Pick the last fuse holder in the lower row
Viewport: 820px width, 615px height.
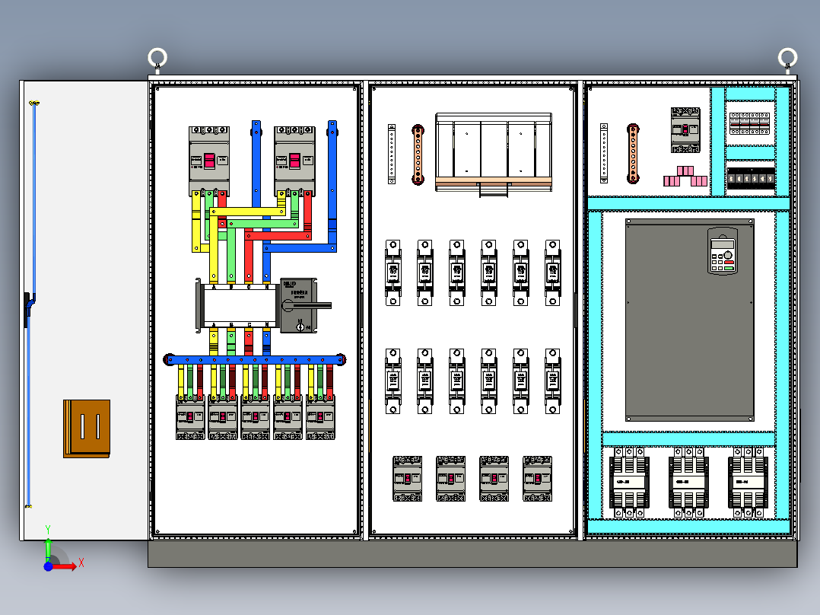(553, 381)
